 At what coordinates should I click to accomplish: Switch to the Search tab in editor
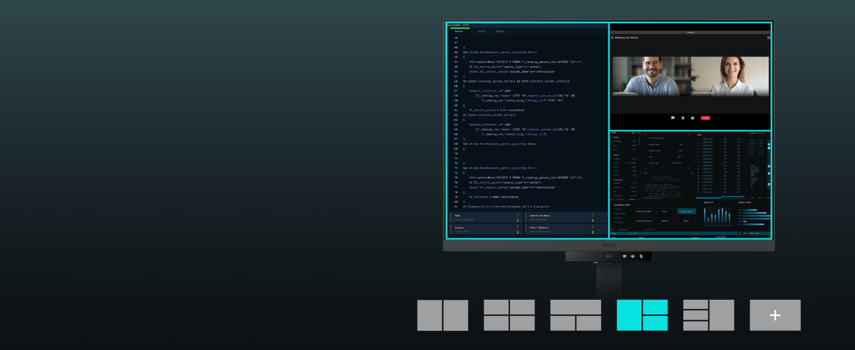[x=481, y=31]
